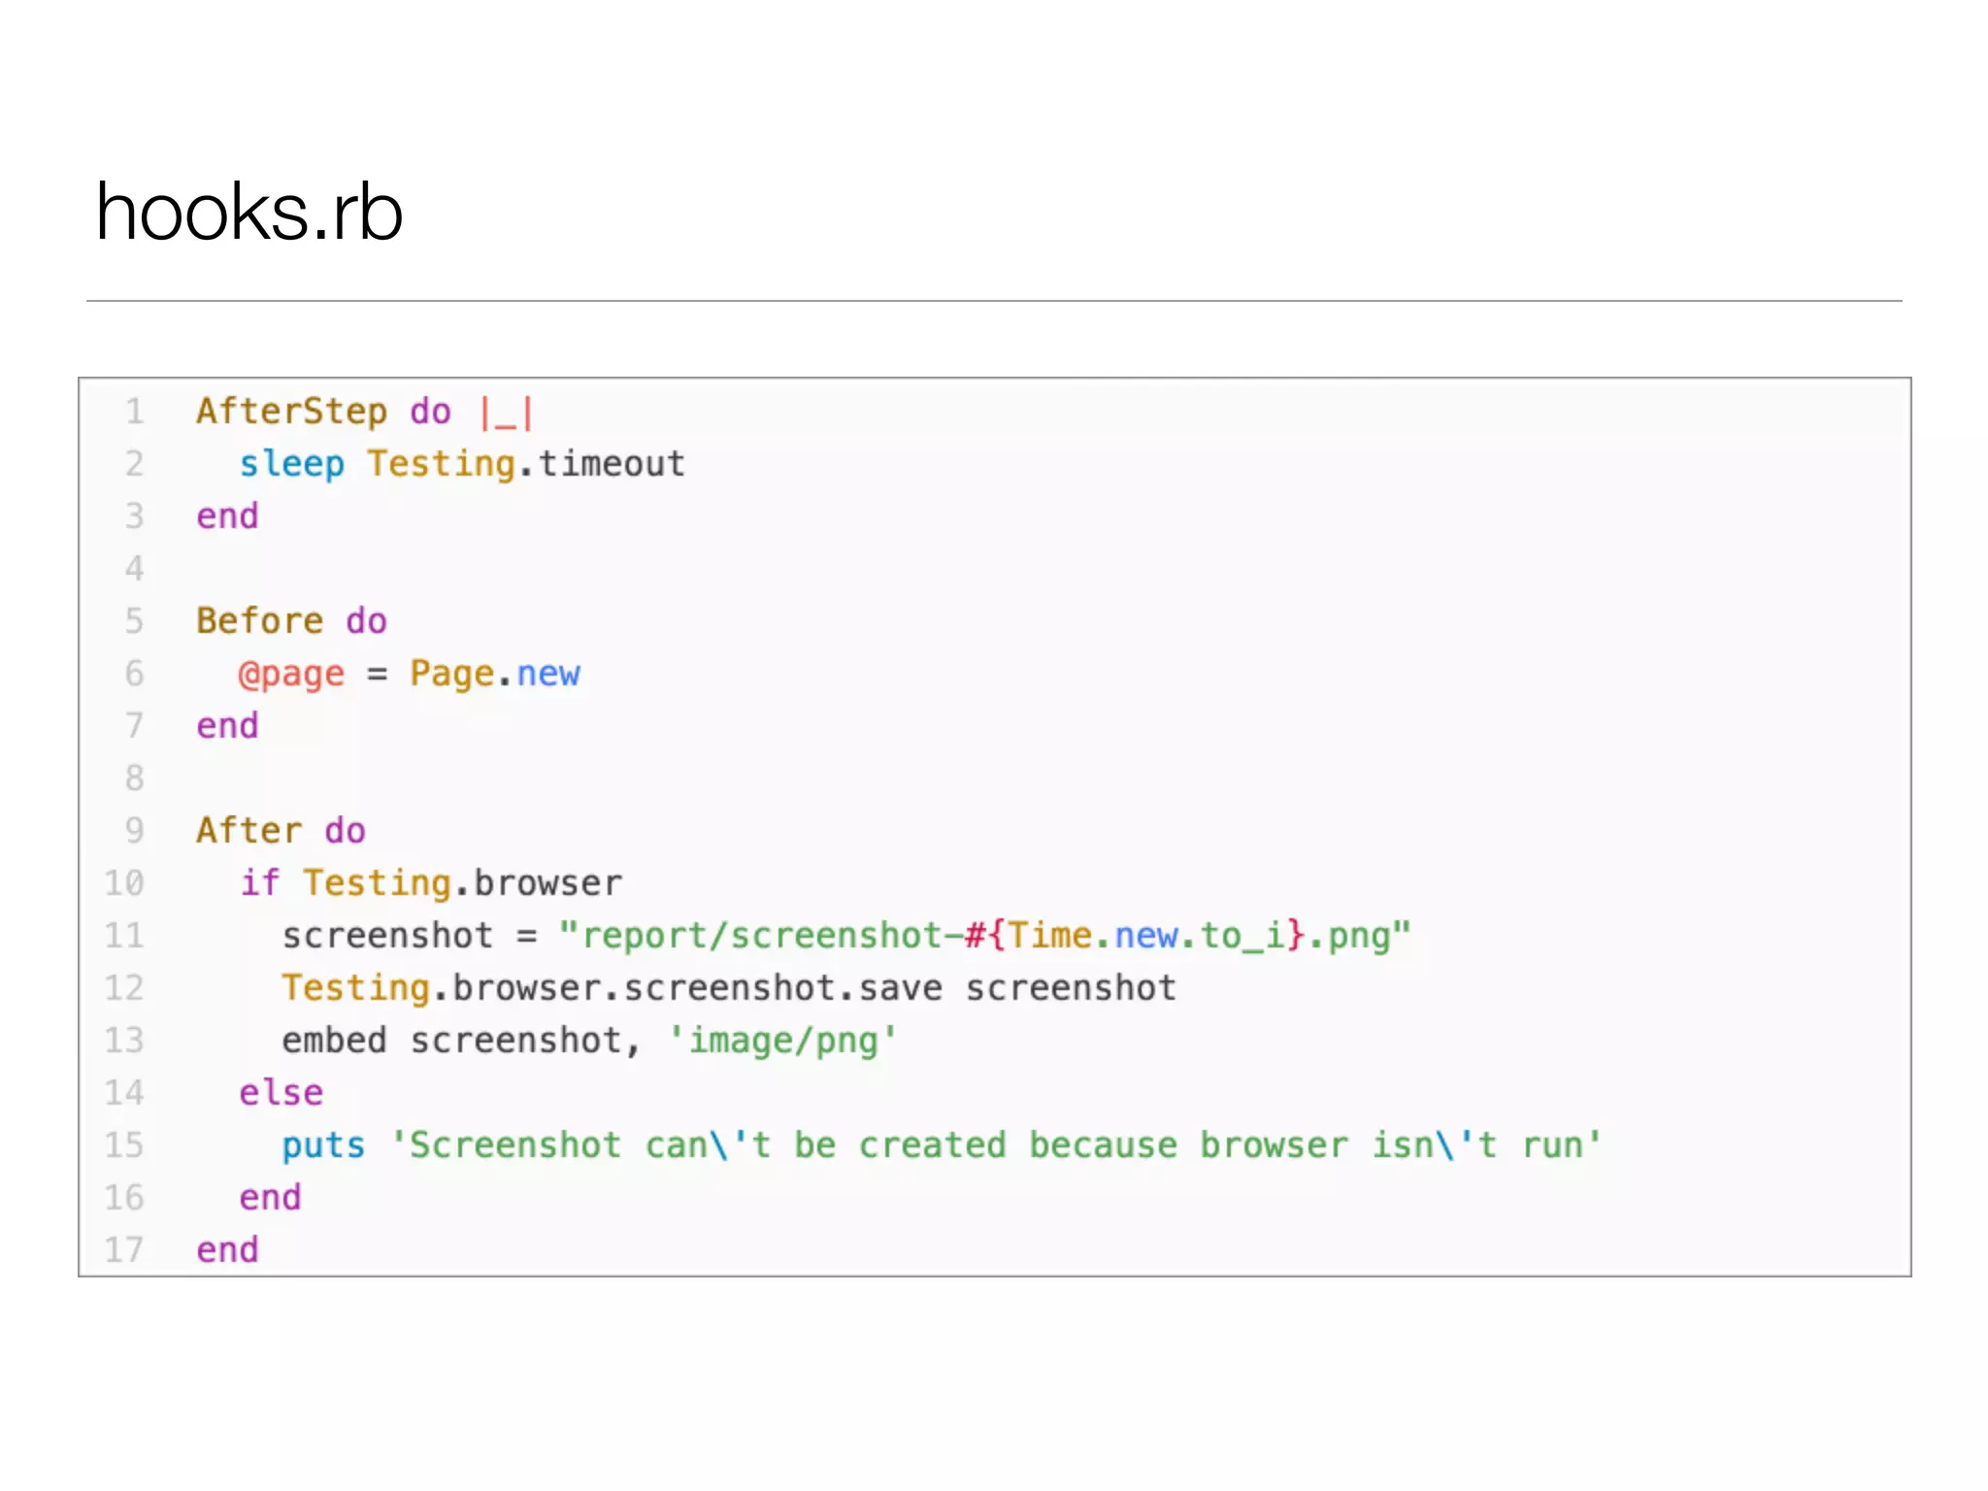
Task: Click the else keyword on line 14
Action: tap(281, 1093)
